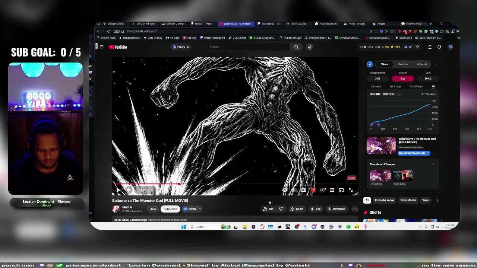Go back with browser back arrow
This screenshot has width=477, height=268.
98,31
